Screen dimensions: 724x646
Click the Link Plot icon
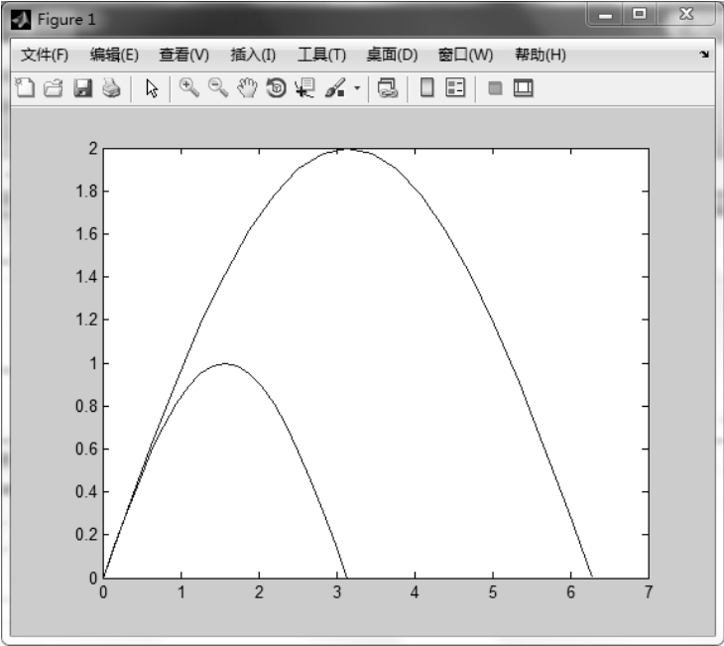388,89
